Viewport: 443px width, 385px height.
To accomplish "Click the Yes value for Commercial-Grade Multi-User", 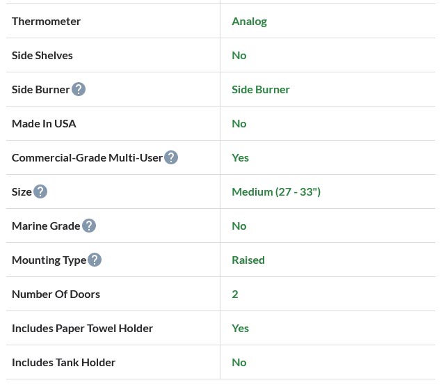I will pos(240,157).
